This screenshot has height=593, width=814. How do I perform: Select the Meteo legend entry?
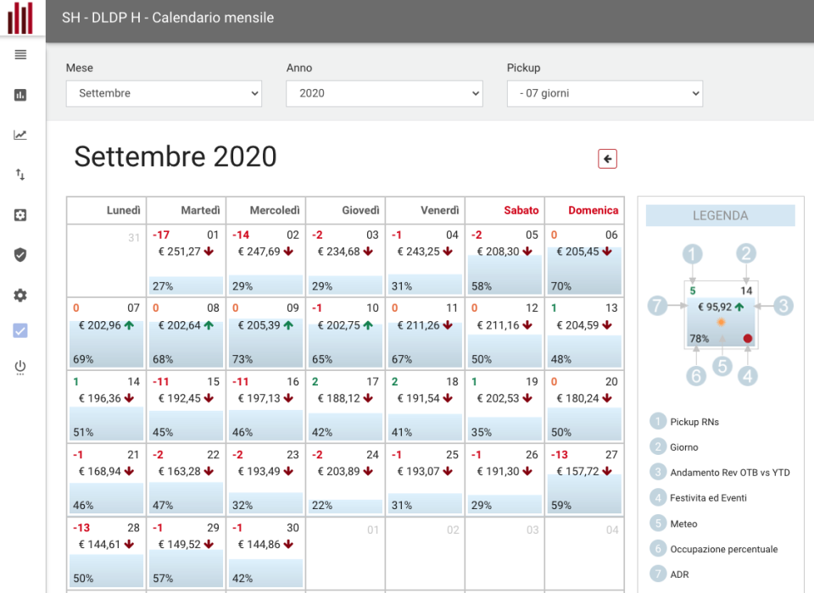pos(683,523)
